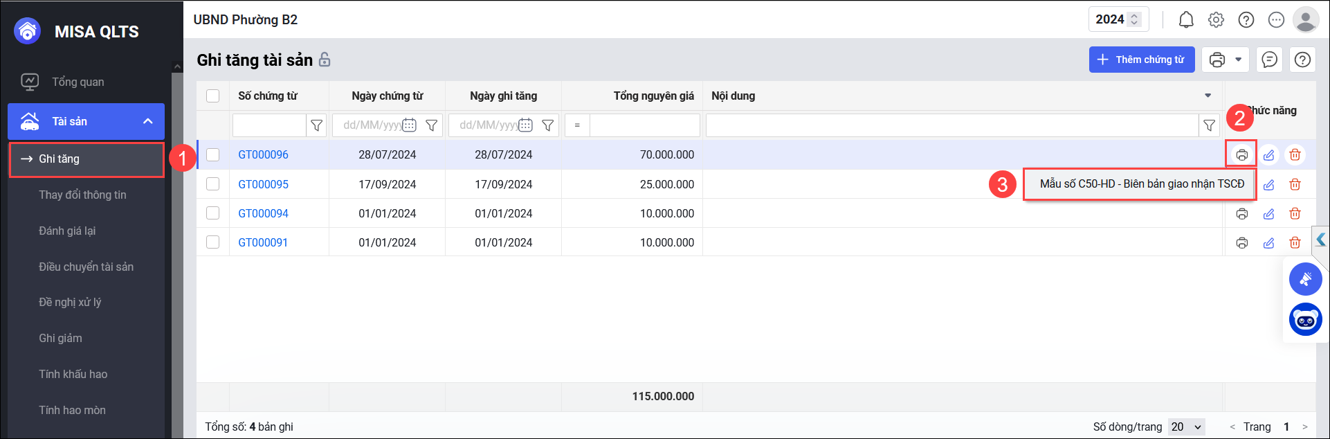This screenshot has height=439, width=1330.
Task: Open voucher link GT000096
Action: 263,155
